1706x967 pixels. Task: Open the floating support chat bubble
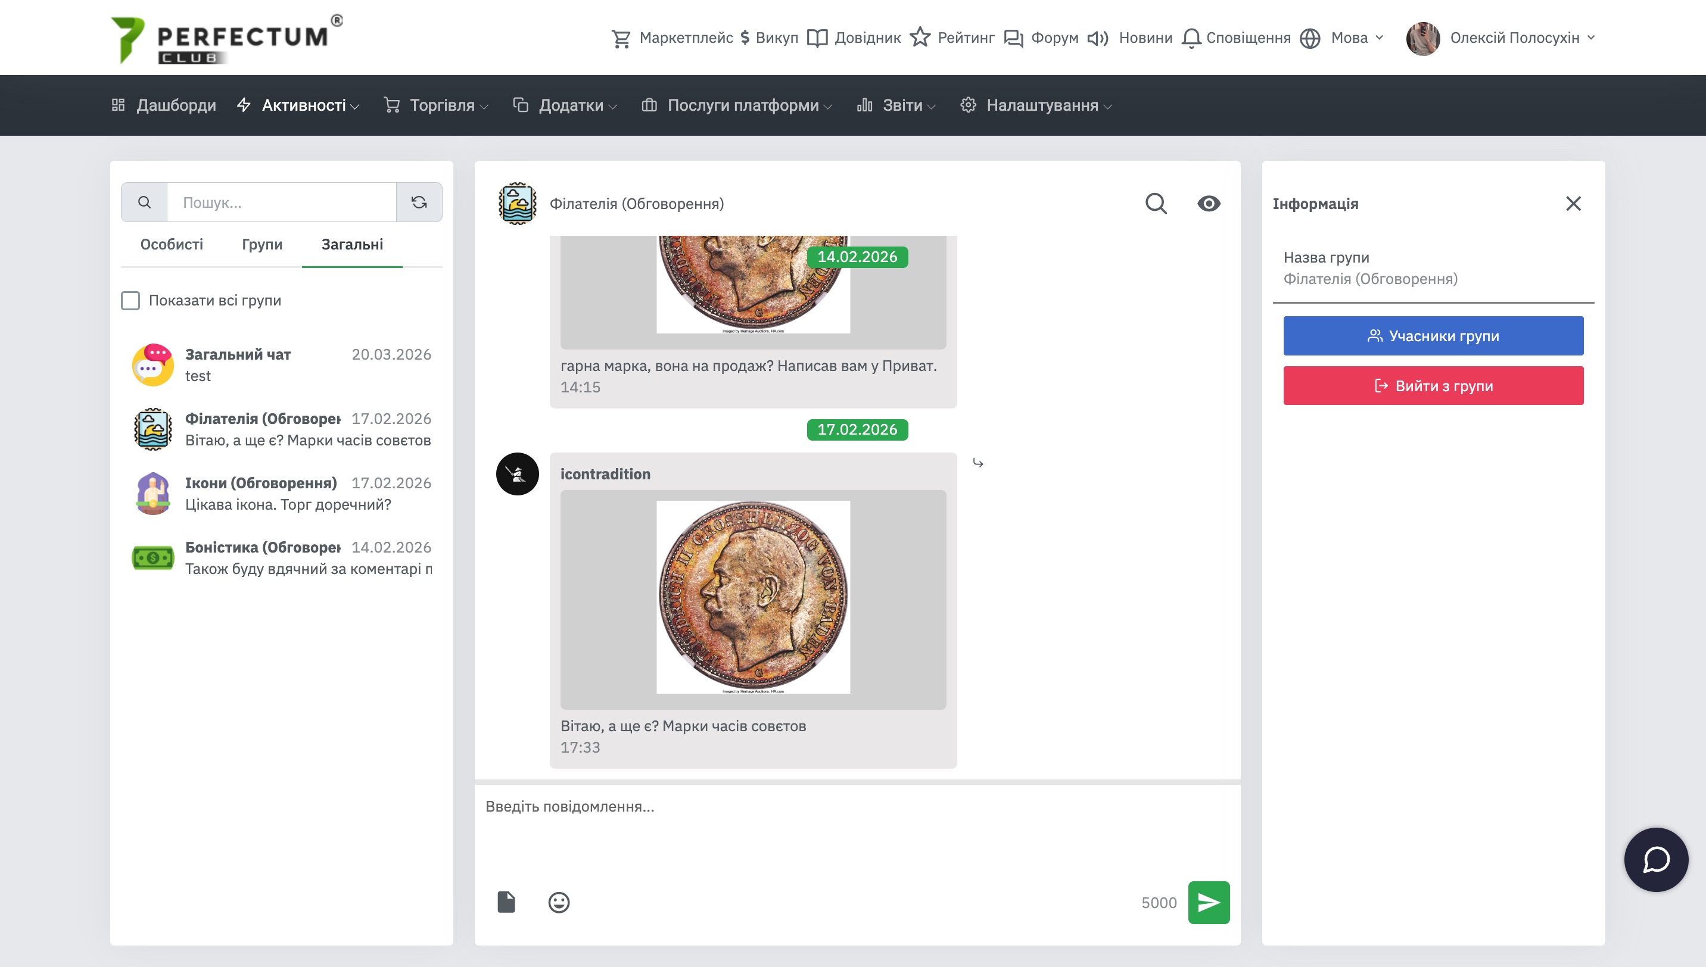pos(1655,859)
